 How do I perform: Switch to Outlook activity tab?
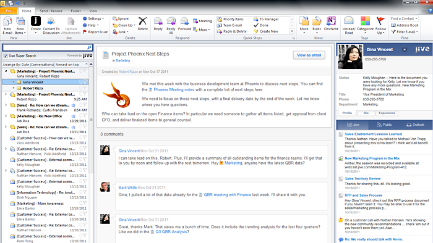point(415,125)
